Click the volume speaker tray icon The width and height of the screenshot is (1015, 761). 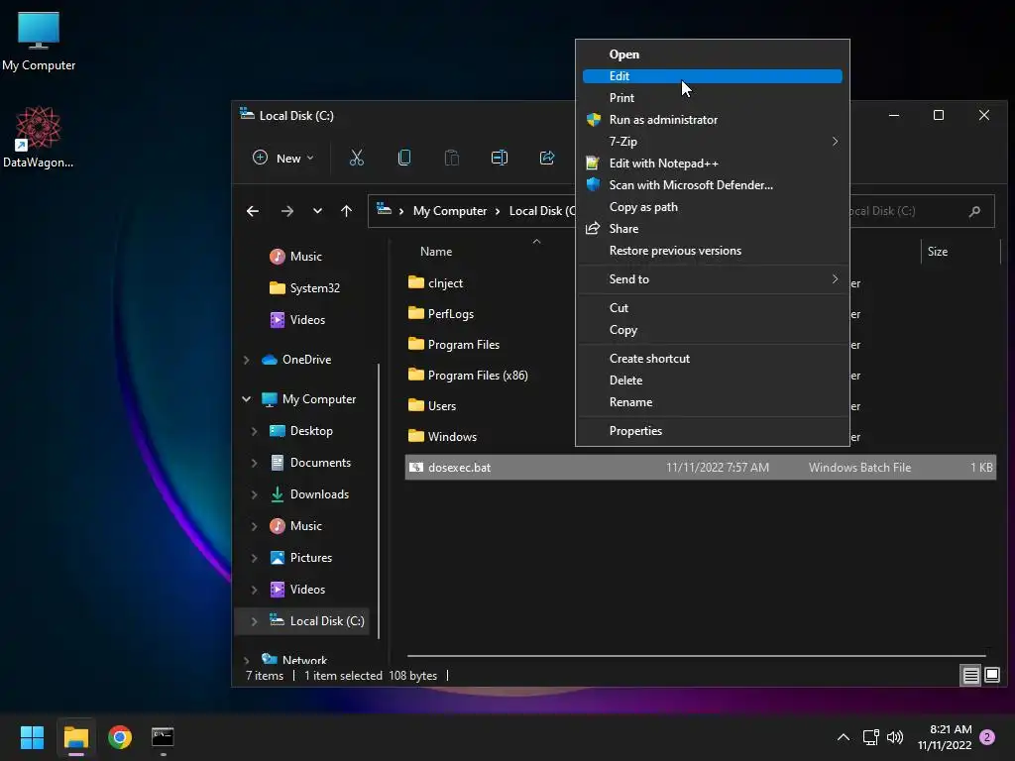point(895,737)
